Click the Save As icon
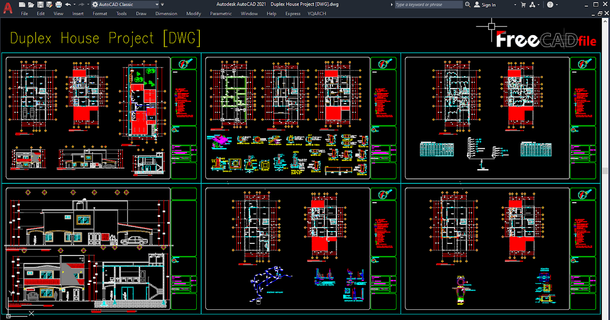Screen dimensions: 610x320 point(50,5)
